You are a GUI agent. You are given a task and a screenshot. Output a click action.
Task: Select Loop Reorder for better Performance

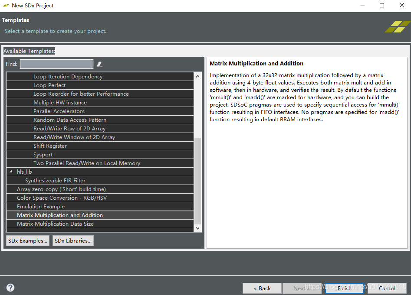point(100,94)
